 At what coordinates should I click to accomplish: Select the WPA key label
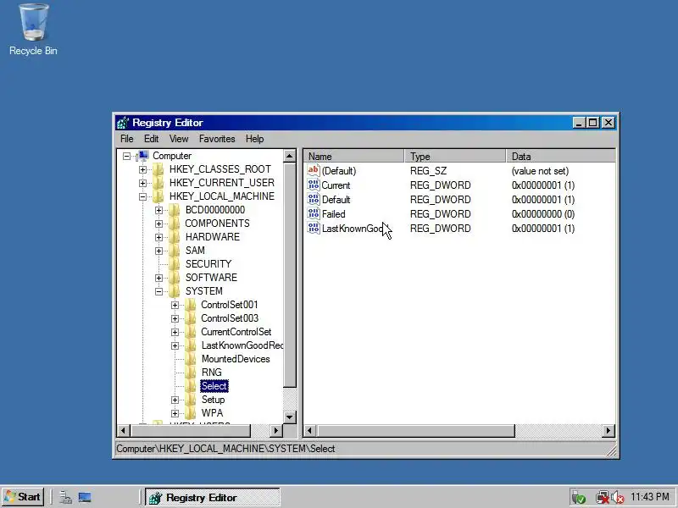point(213,413)
